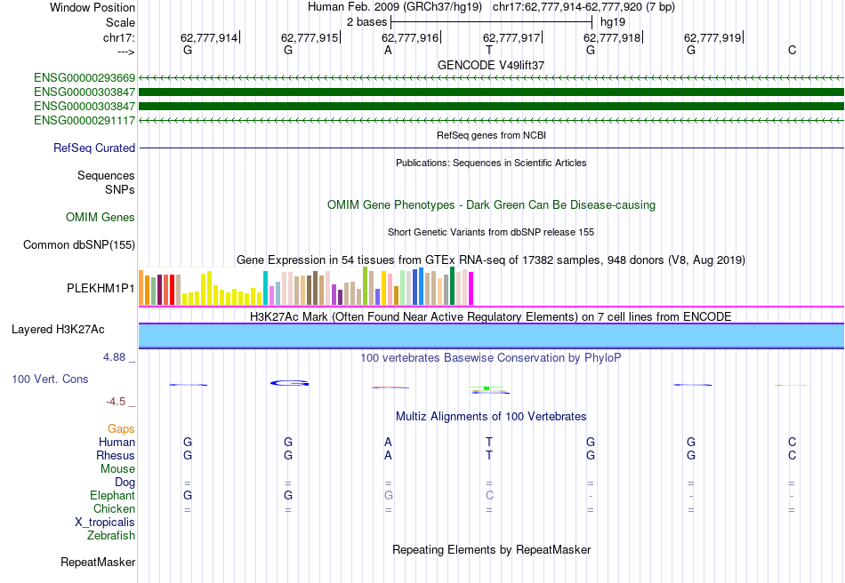The width and height of the screenshot is (845, 583).
Task: Click the 62,777,918 coordinate marker
Action: pos(612,37)
